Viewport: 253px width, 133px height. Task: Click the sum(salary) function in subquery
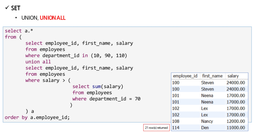pyautogui.click(x=108, y=86)
